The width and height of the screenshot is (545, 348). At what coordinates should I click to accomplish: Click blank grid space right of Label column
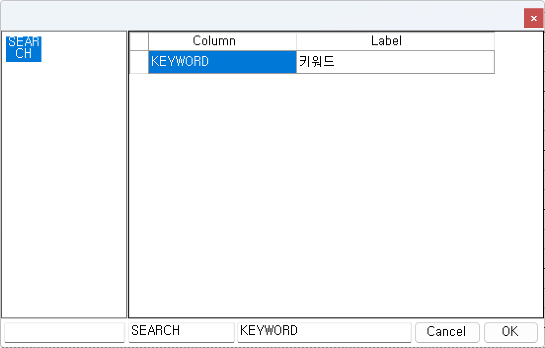point(518,53)
